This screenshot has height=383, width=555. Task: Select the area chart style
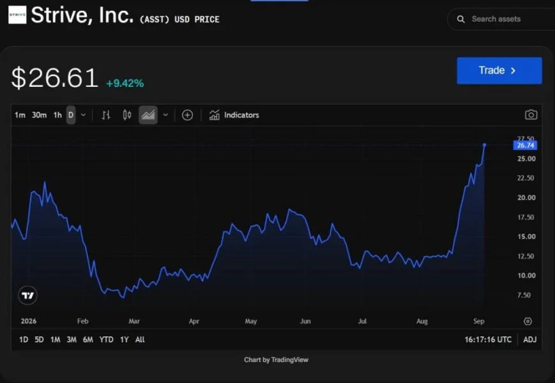pyautogui.click(x=148, y=115)
